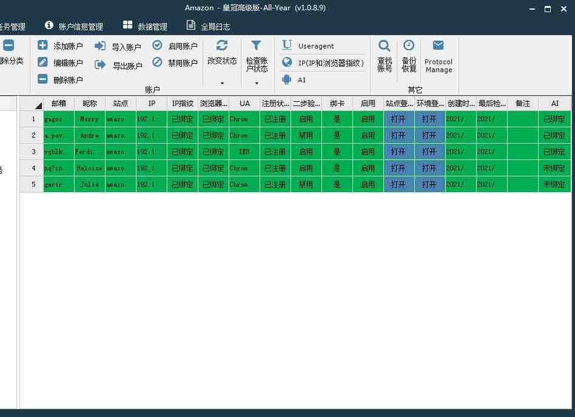
Task: Disable accounts with 禁用账户 icon
Action: [157, 62]
